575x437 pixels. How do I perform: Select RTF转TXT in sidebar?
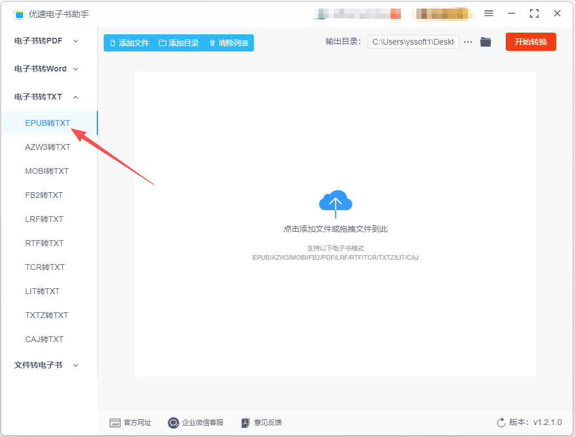(x=44, y=243)
